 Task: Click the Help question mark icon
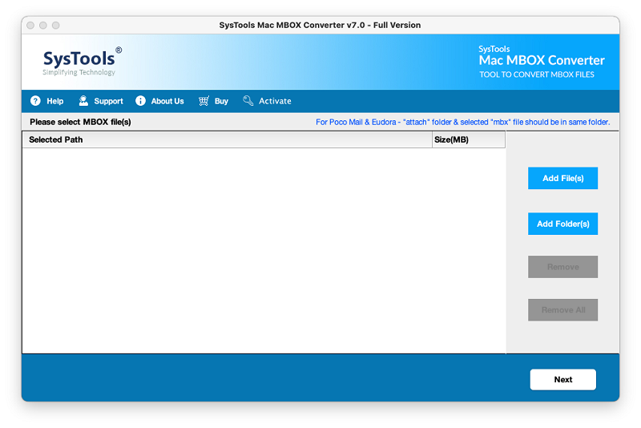click(35, 101)
